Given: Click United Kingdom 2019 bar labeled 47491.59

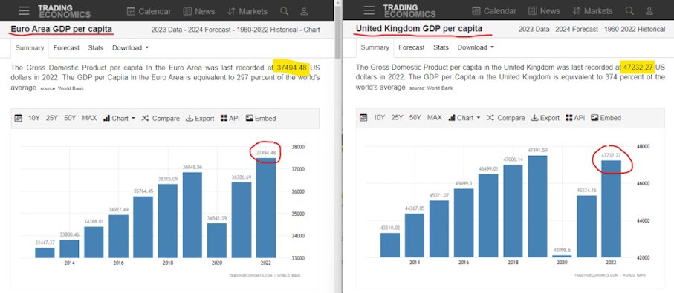Looking at the screenshot, I should tap(538, 207).
